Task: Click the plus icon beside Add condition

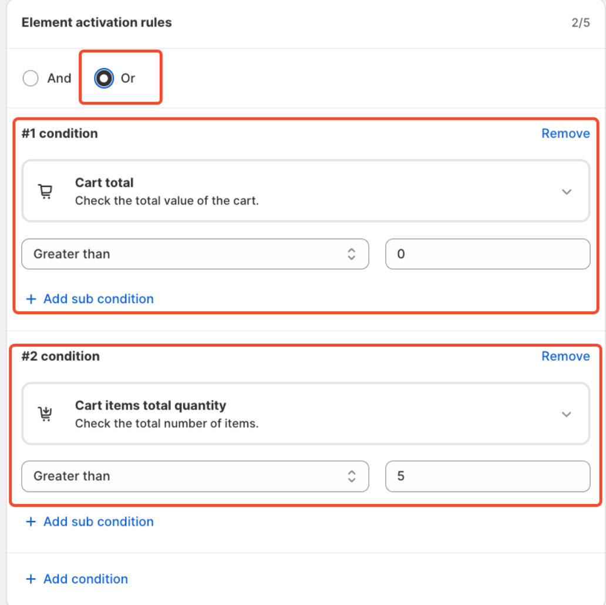Action: click(x=31, y=579)
